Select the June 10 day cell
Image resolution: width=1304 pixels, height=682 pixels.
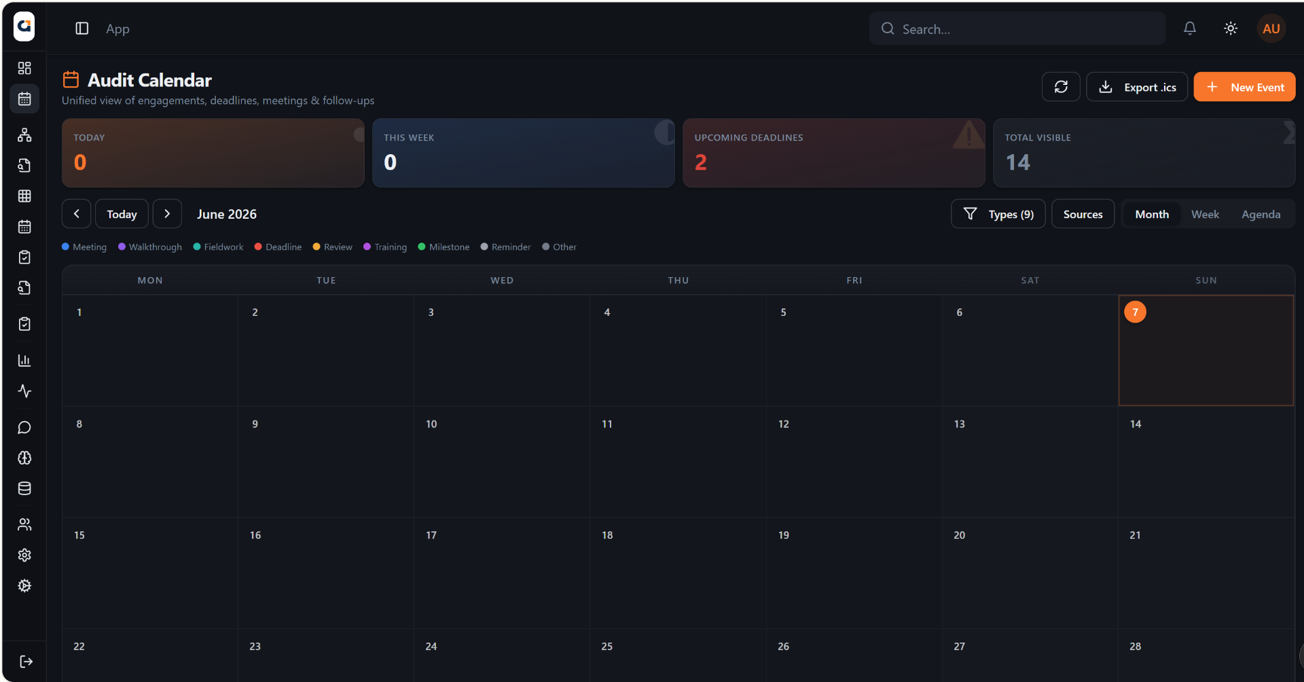[502, 462]
